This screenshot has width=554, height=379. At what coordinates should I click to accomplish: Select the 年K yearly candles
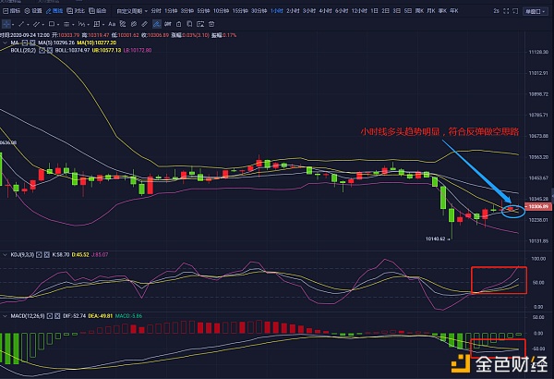point(454,11)
